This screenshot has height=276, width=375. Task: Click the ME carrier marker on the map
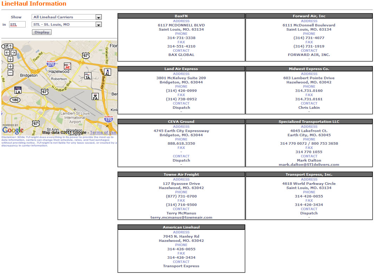click(x=67, y=66)
